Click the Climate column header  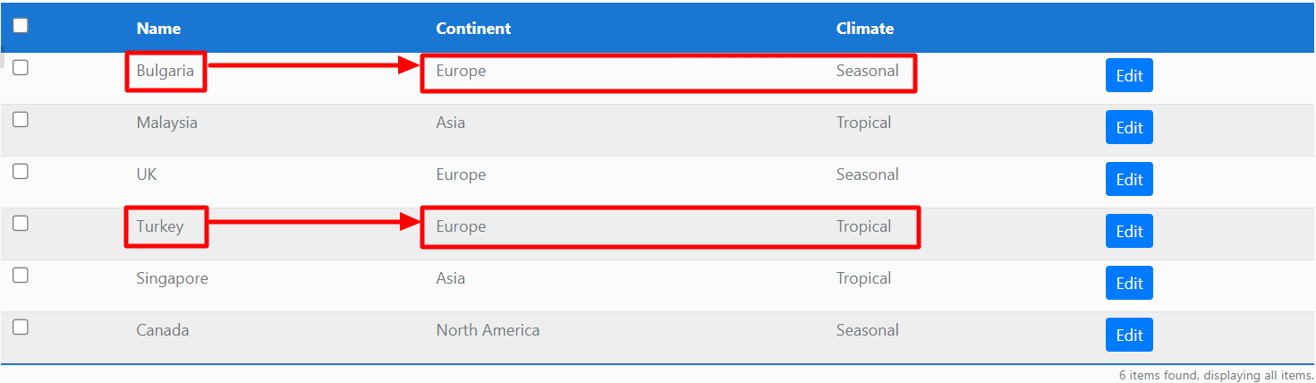(864, 29)
